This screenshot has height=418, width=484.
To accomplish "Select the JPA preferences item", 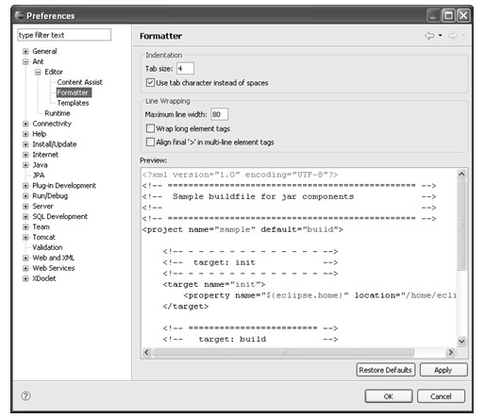I will tap(39, 176).
